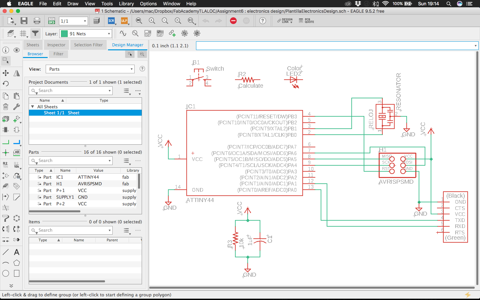Image resolution: width=480 pixels, height=300 pixels.
Task: Click the Design Link button
Action: [x=285, y=21]
